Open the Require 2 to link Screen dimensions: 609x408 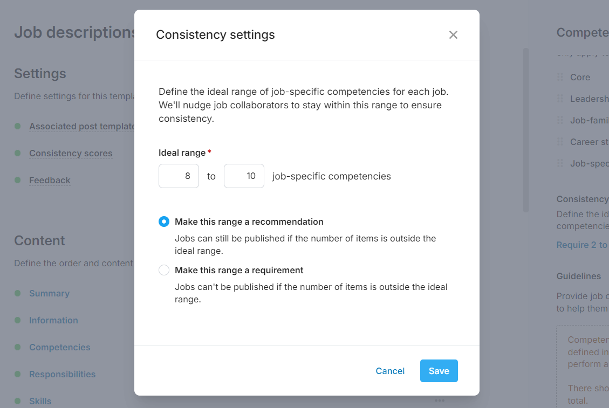coord(582,245)
